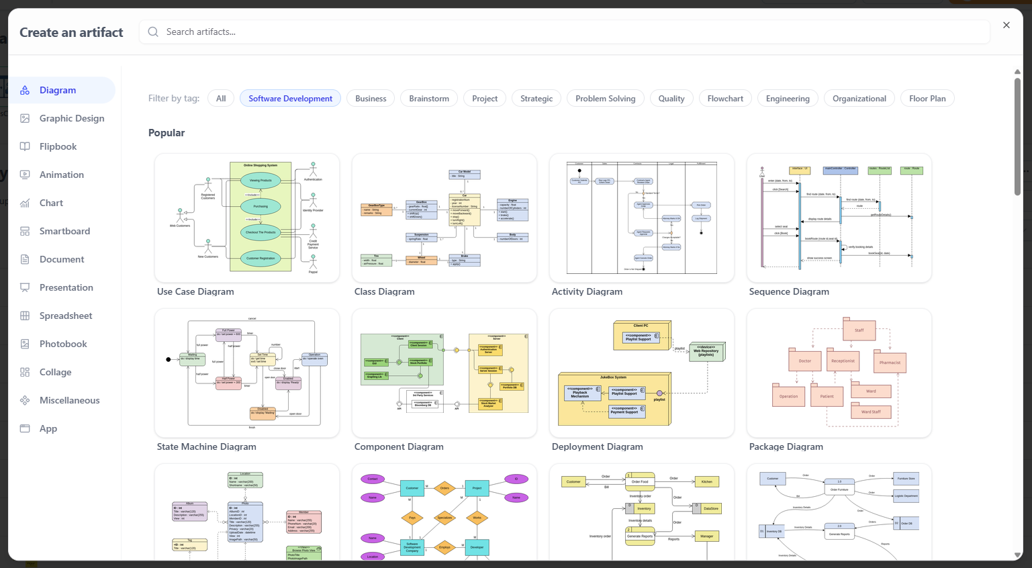This screenshot has height=568, width=1032.
Task: Switch to Animation category
Action: (x=62, y=175)
